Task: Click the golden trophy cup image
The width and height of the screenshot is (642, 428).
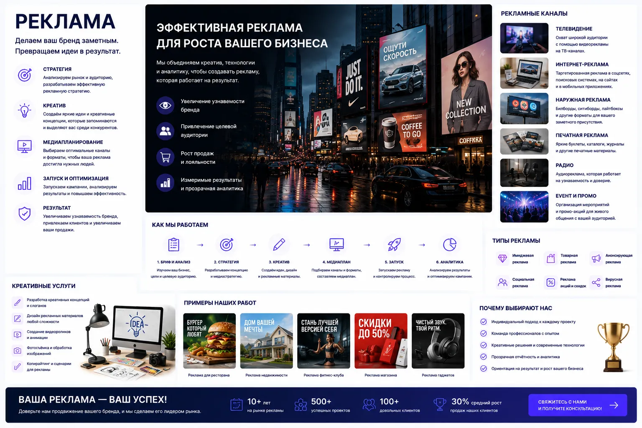Action: 613,346
